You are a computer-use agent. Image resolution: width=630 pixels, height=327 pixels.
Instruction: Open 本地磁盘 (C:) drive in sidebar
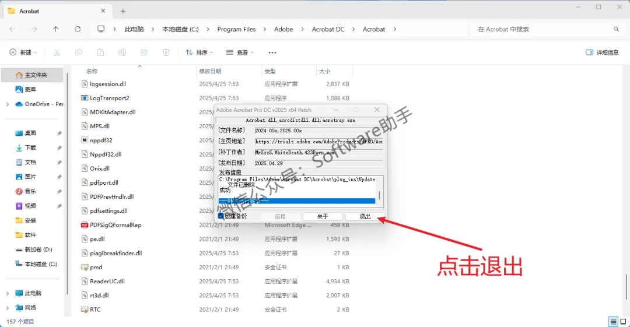36,264
